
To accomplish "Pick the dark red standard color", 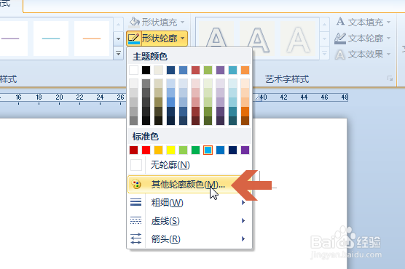I will click(133, 150).
